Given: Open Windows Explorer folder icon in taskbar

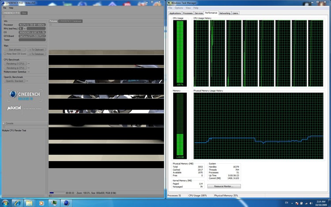Looking at the screenshot, I should [x=30, y=203].
